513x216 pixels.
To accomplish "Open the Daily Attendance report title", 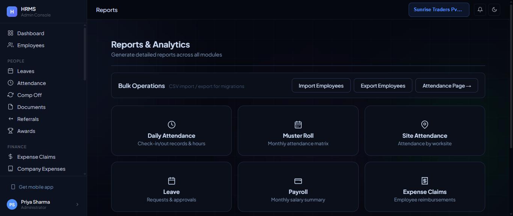I will (x=171, y=136).
